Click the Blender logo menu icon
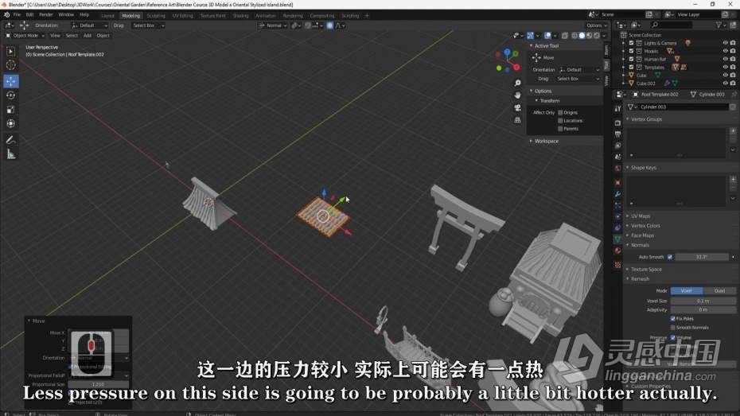 coord(6,15)
